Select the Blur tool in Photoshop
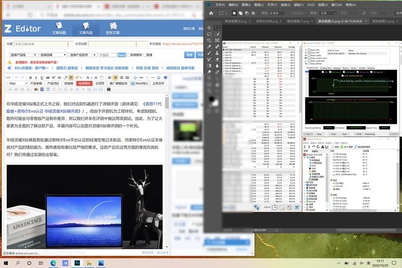402x268 pixels. point(217,66)
